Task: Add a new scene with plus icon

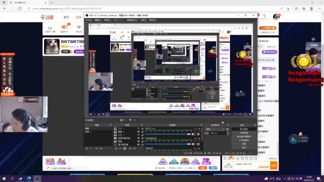Action: pyautogui.click(x=87, y=148)
